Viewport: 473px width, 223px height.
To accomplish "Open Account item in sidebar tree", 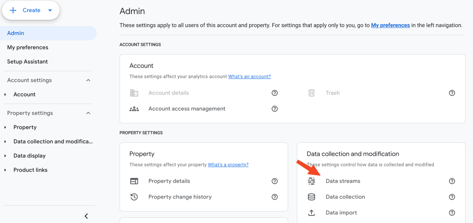I will click(x=25, y=94).
